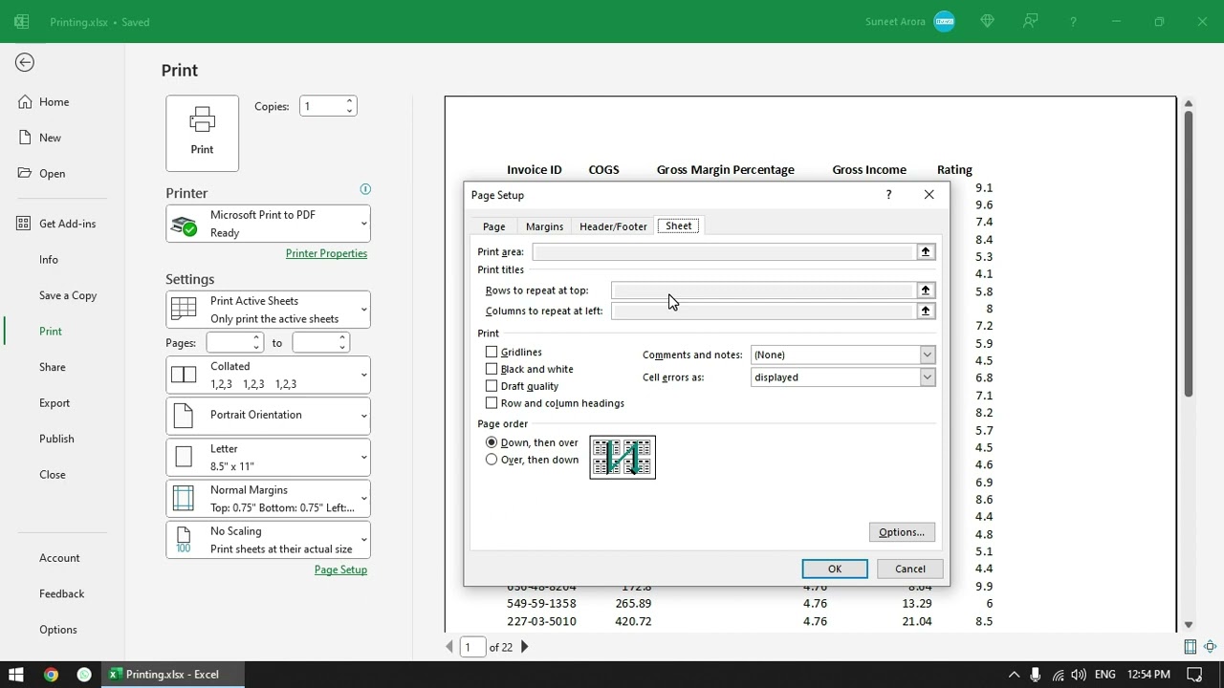Open WhatsApp taskbar icon
The height and width of the screenshot is (688, 1224).
(x=84, y=675)
